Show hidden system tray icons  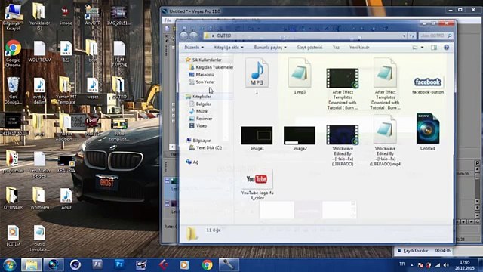(412, 265)
